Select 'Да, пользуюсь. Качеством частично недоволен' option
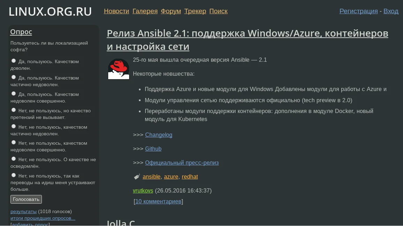 [x=14, y=77]
